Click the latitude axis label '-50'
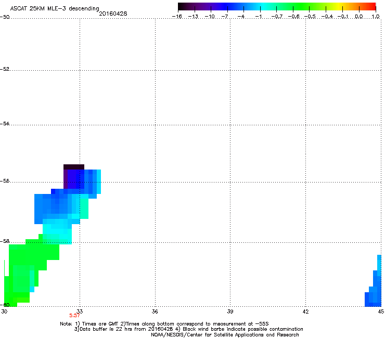 tap(5, 17)
